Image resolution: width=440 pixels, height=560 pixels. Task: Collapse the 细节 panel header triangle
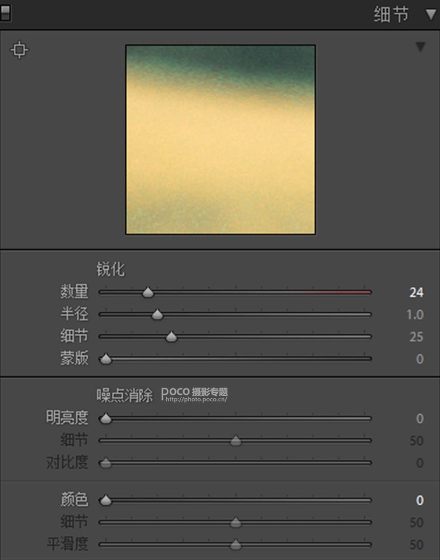[x=431, y=15]
